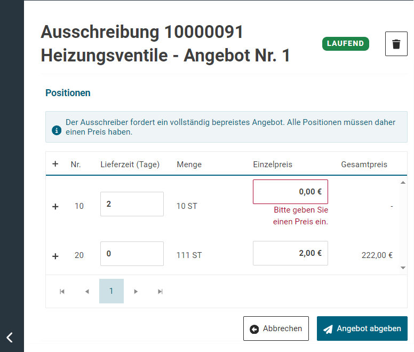Focus the Einzelpreis field showing 2,00 €
The image size is (414, 352).
290,253
